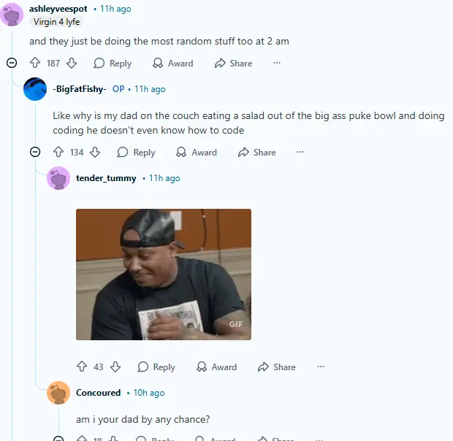
Task: Play the laughing man GIF
Action: click(x=164, y=275)
